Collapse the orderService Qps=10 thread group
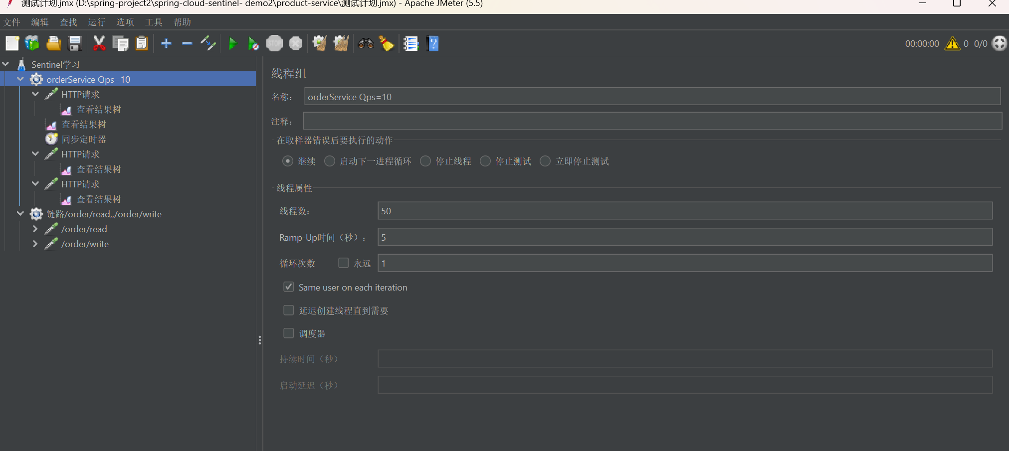This screenshot has height=451, width=1009. (x=20, y=79)
